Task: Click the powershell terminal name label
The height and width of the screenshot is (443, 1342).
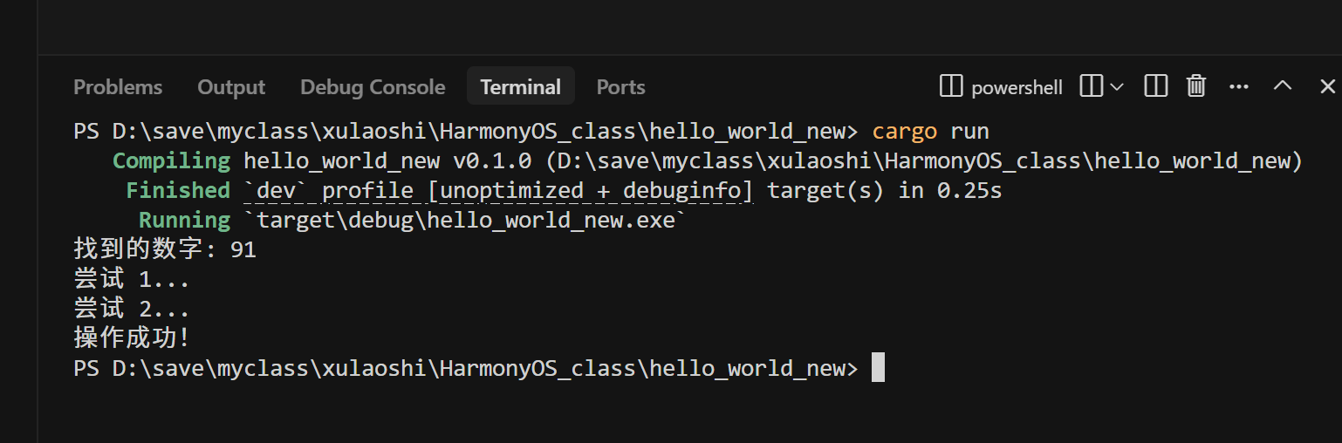Action: (1017, 87)
